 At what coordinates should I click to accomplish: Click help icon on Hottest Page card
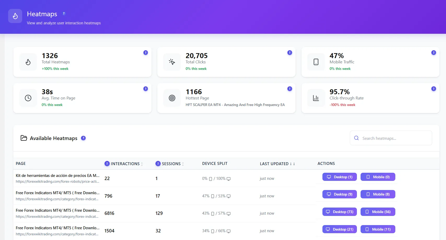[x=289, y=89]
